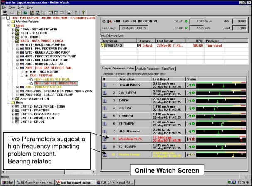Open the plot icon for 7-20xRPM row

tap(105, 116)
